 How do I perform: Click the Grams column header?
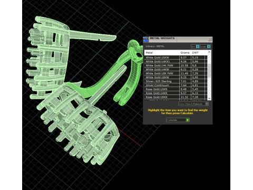coord(185,53)
